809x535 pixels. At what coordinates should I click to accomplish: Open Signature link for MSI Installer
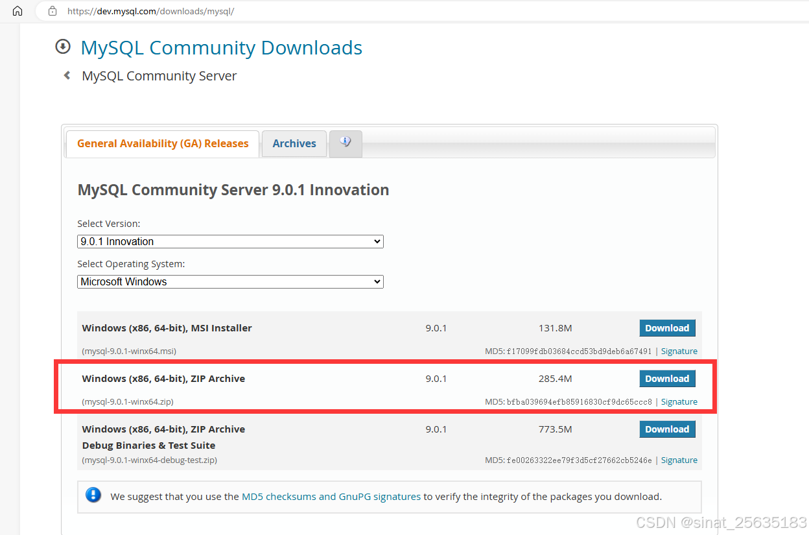coord(679,351)
